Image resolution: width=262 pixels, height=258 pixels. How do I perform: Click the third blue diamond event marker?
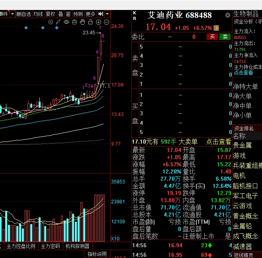click(57, 28)
